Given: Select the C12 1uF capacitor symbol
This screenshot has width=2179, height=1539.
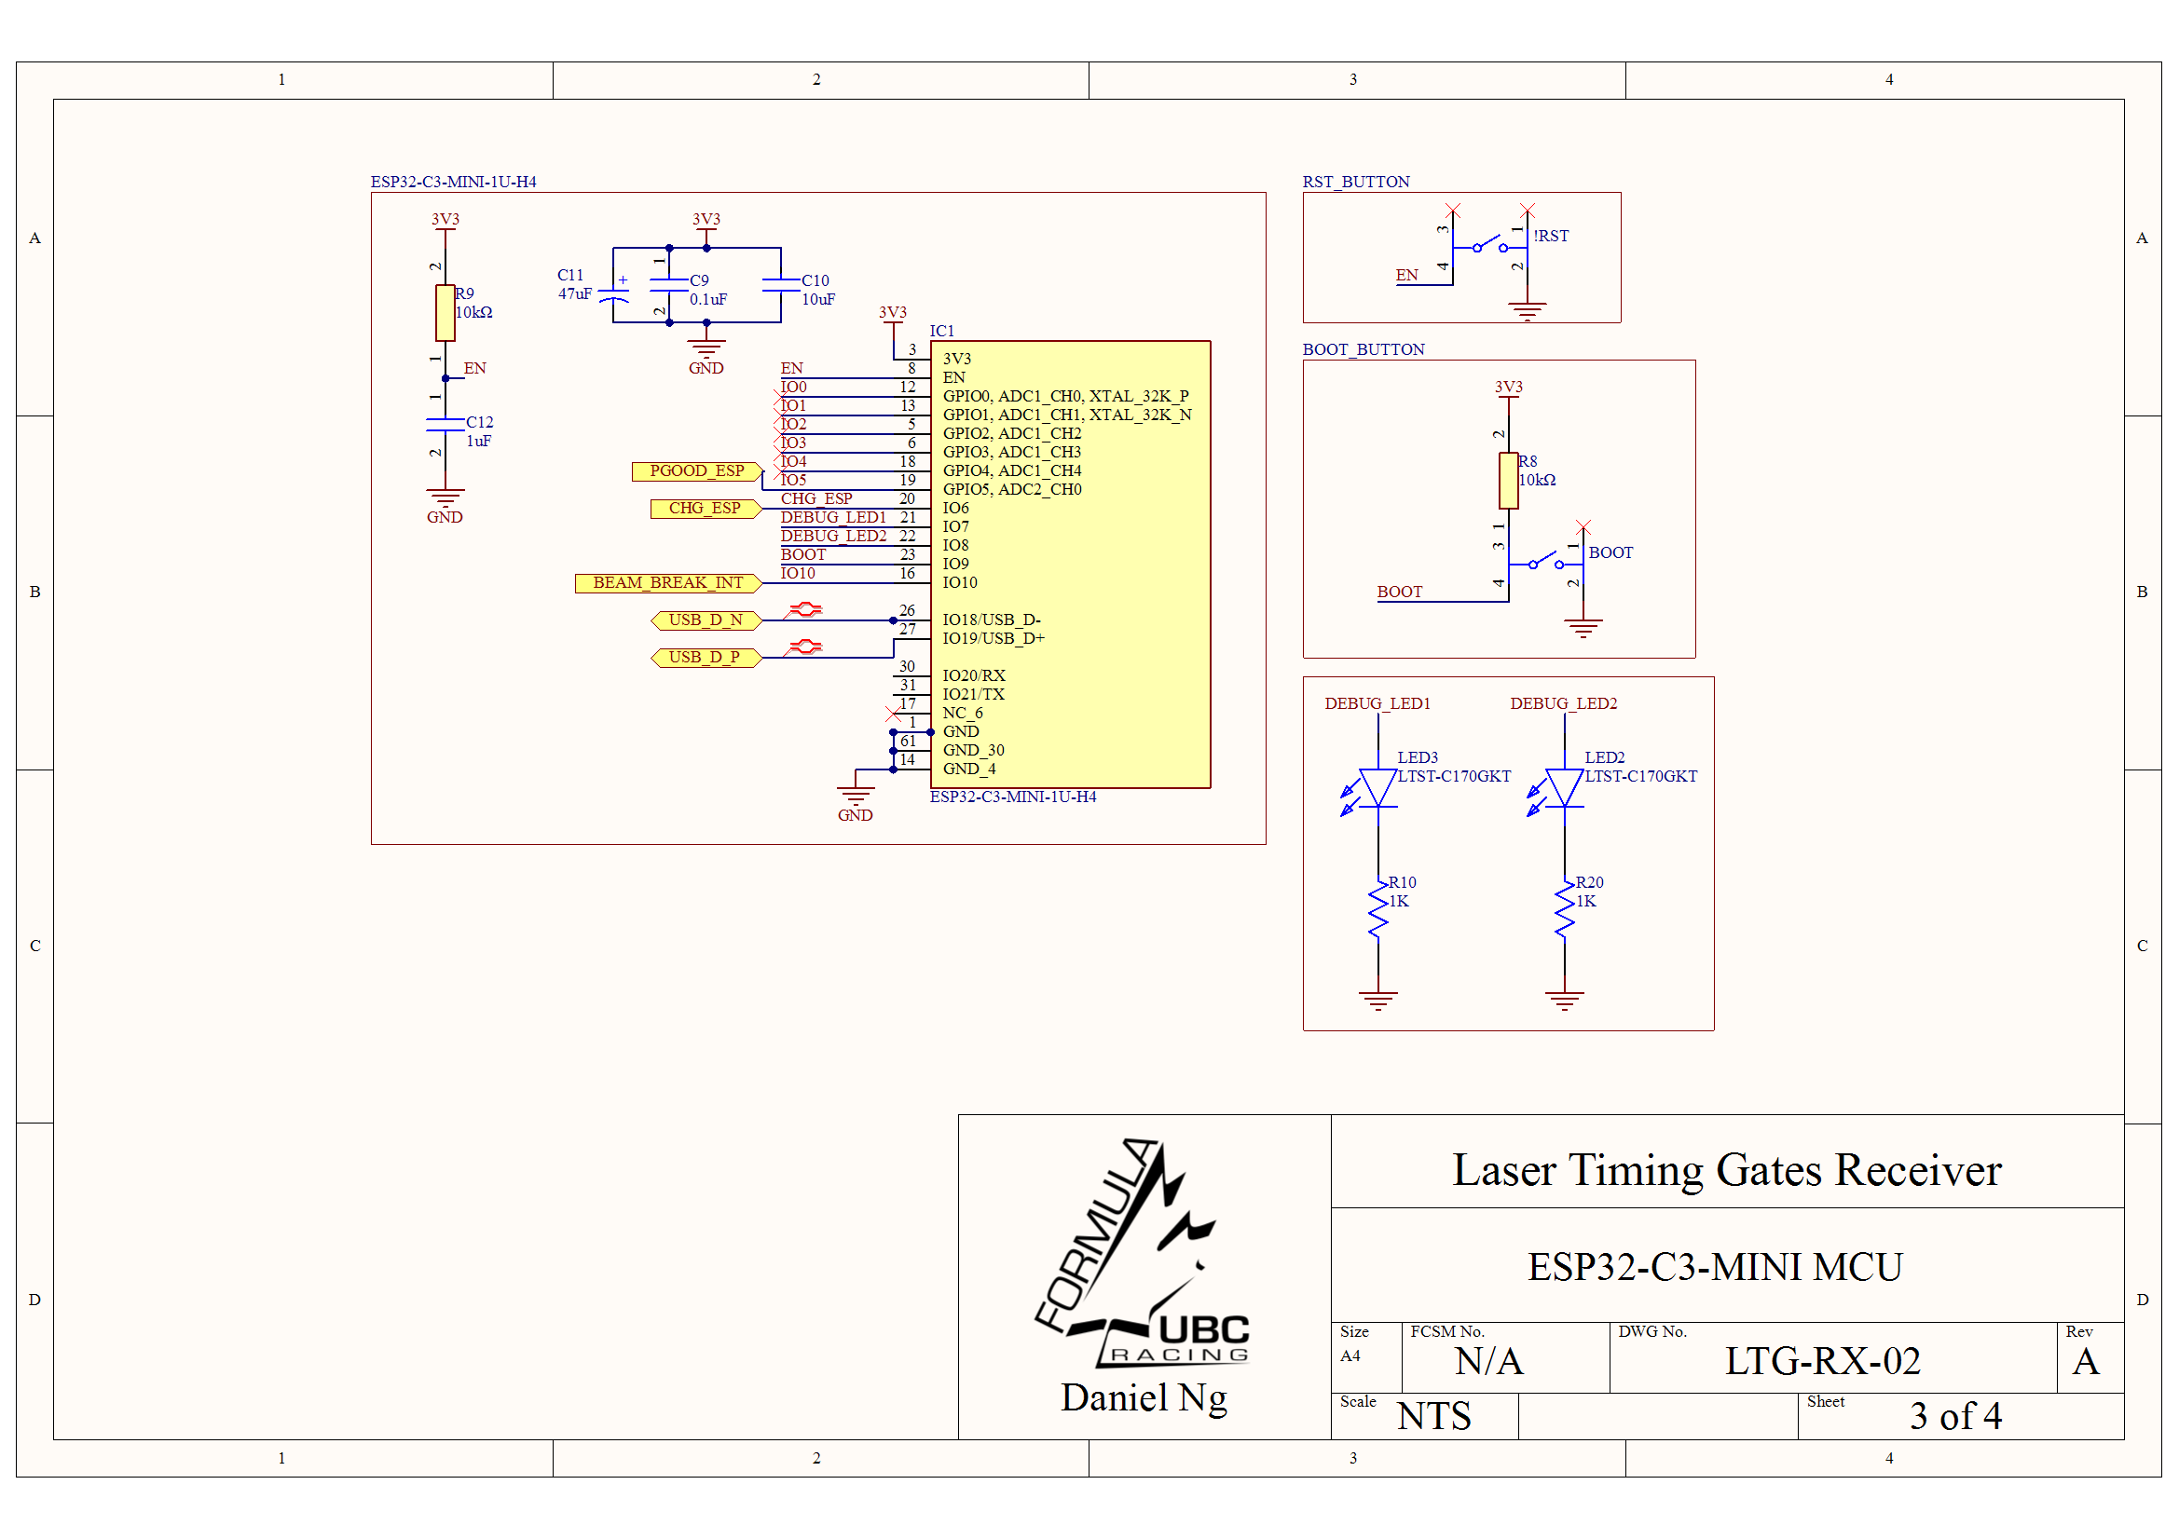Looking at the screenshot, I should [x=445, y=424].
